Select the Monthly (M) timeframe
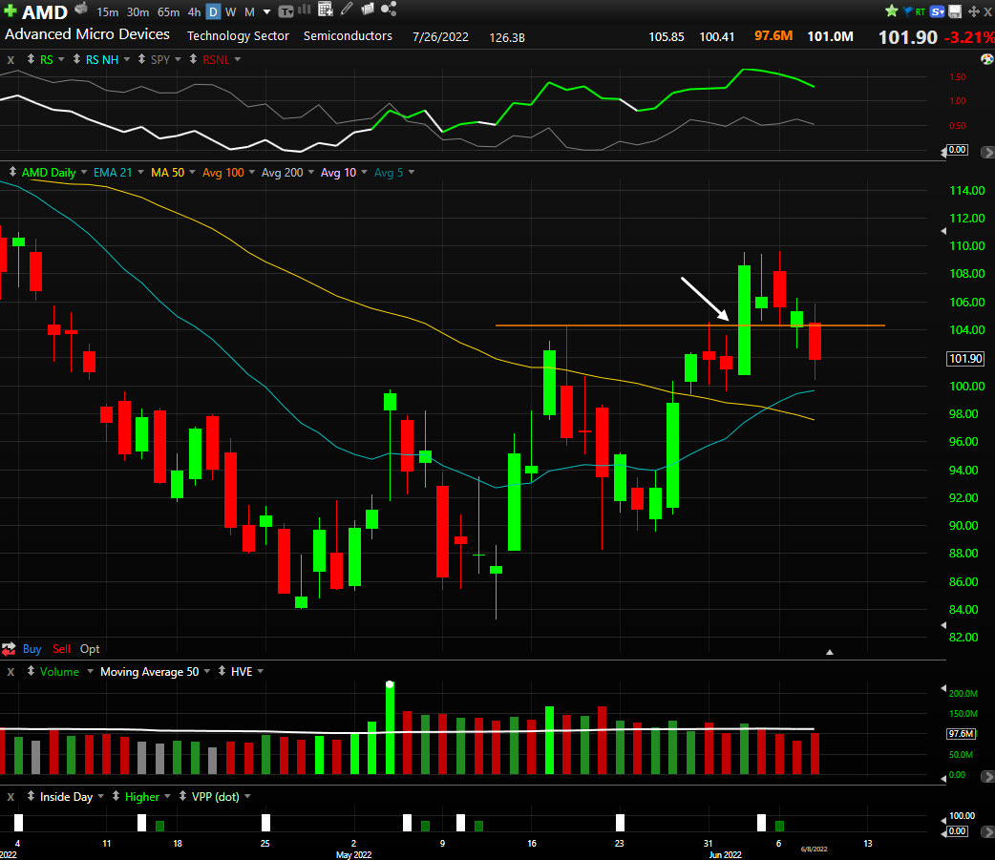The width and height of the screenshot is (995, 860). click(249, 12)
